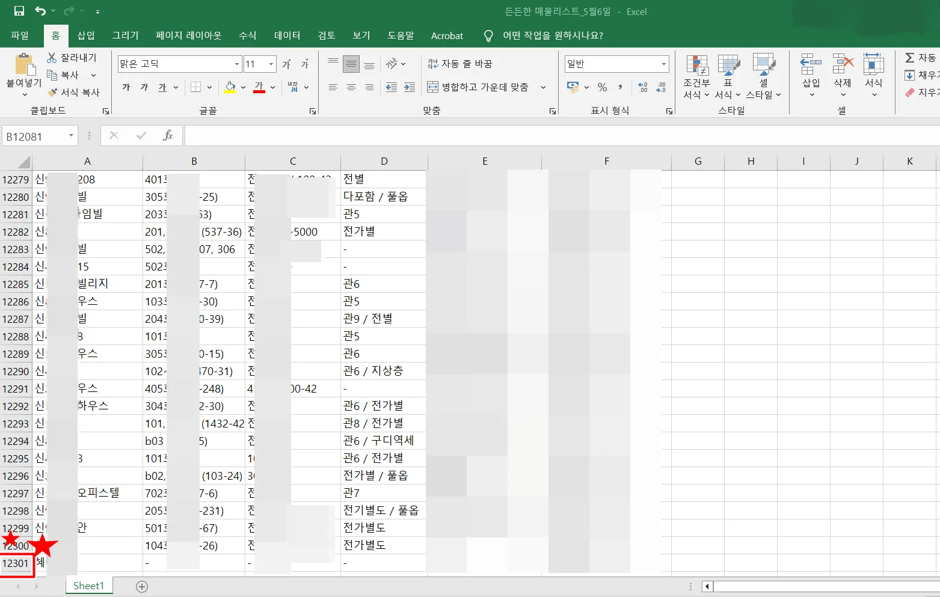Expand the Name Box dropdown arrow
940x597 pixels.
(x=71, y=136)
